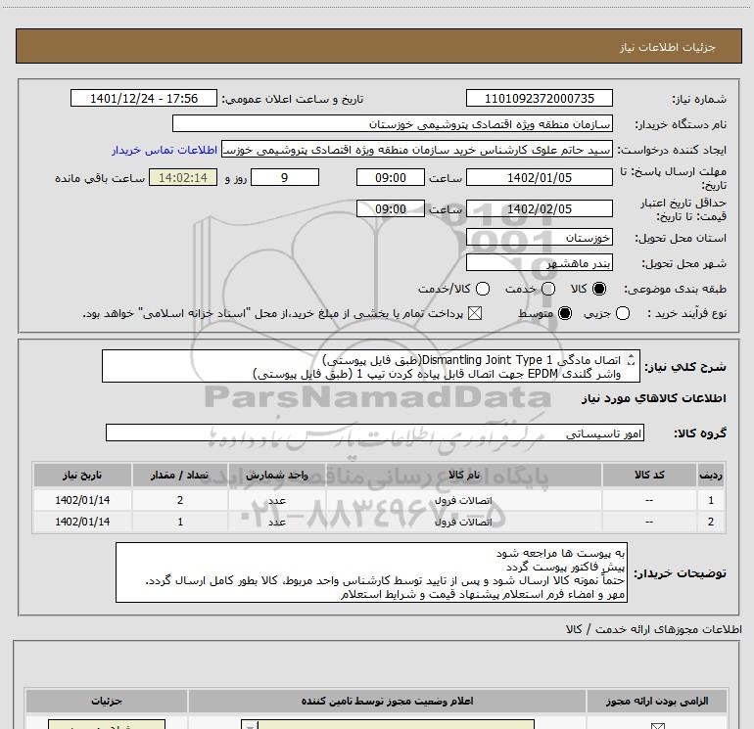This screenshot has height=729, width=754.
Task: Select the خدمت radio button
Action: (x=548, y=289)
